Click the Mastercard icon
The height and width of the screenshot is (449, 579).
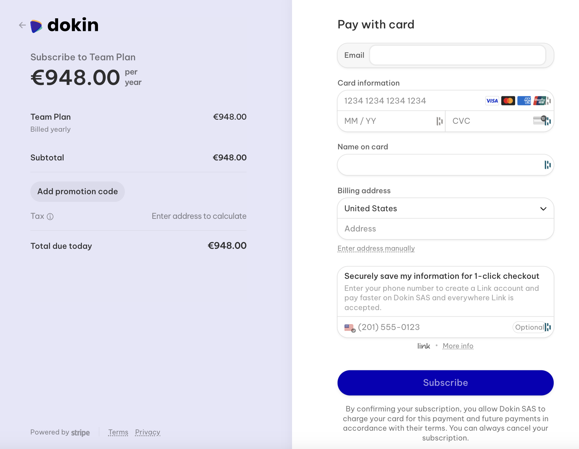click(x=508, y=101)
